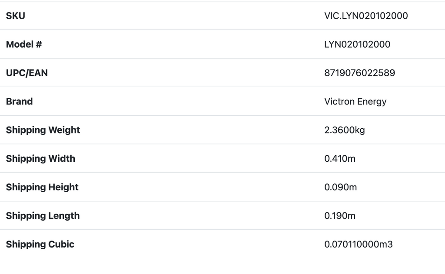
Task: Click the Shipping Weight label
Action: (43, 130)
